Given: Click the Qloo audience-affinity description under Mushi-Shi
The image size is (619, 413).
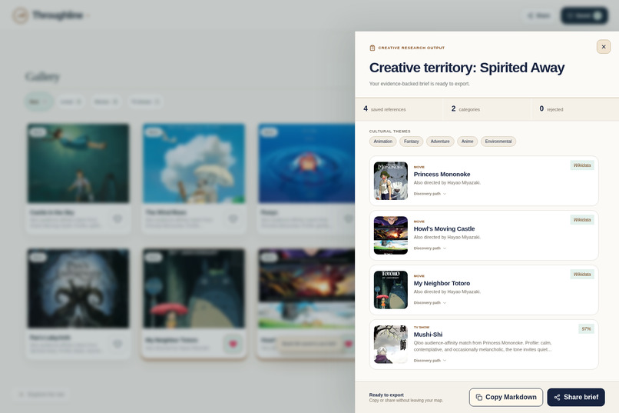Looking at the screenshot, I should tap(482, 346).
